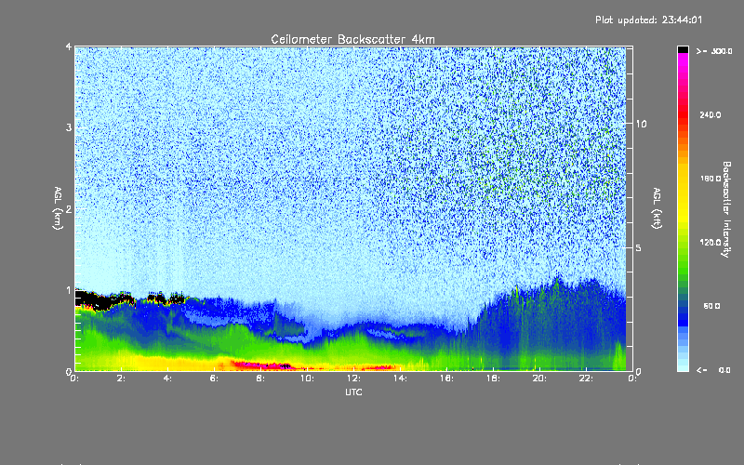Click the black top of the colorbar
The width and height of the screenshot is (744, 465).
click(683, 49)
